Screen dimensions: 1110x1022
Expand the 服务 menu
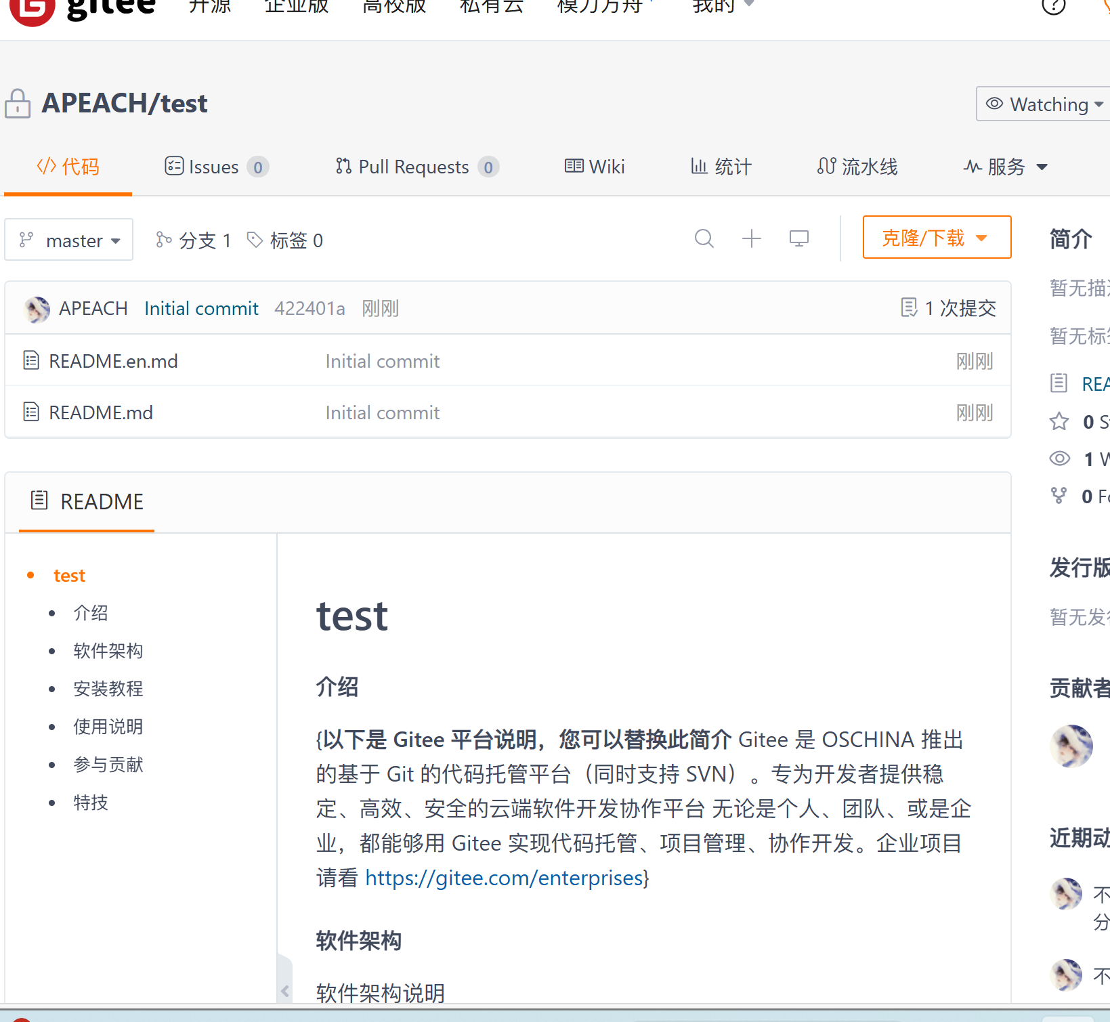(1006, 167)
